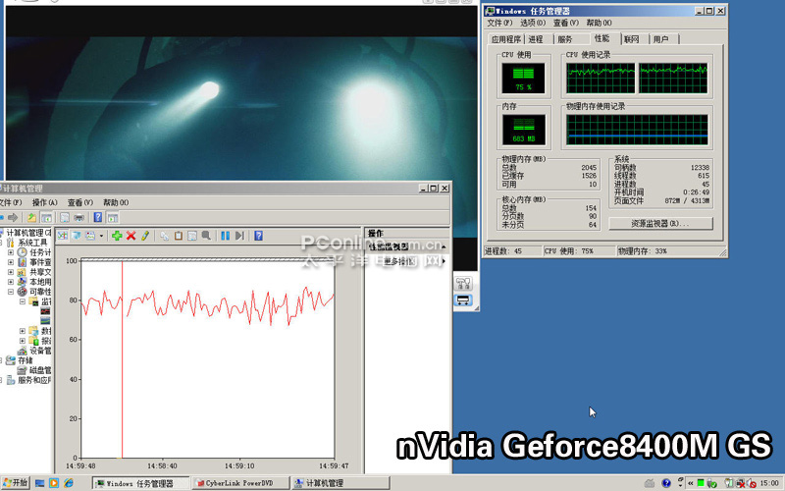Image resolution: width=785 pixels, height=491 pixels.
Task: Click the green Add counter plus icon
Action: click(117, 236)
